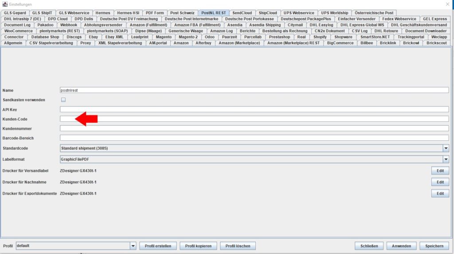Image resolution: width=454 pixels, height=254 pixels.
Task: Switch to the DPD Cloud tab
Action: [58, 19]
